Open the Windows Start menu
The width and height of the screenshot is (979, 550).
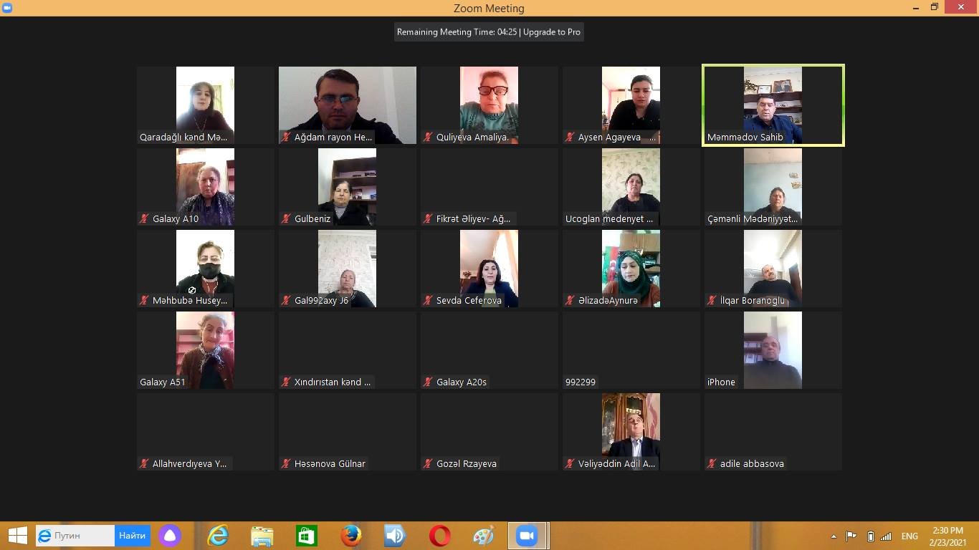pos(17,536)
